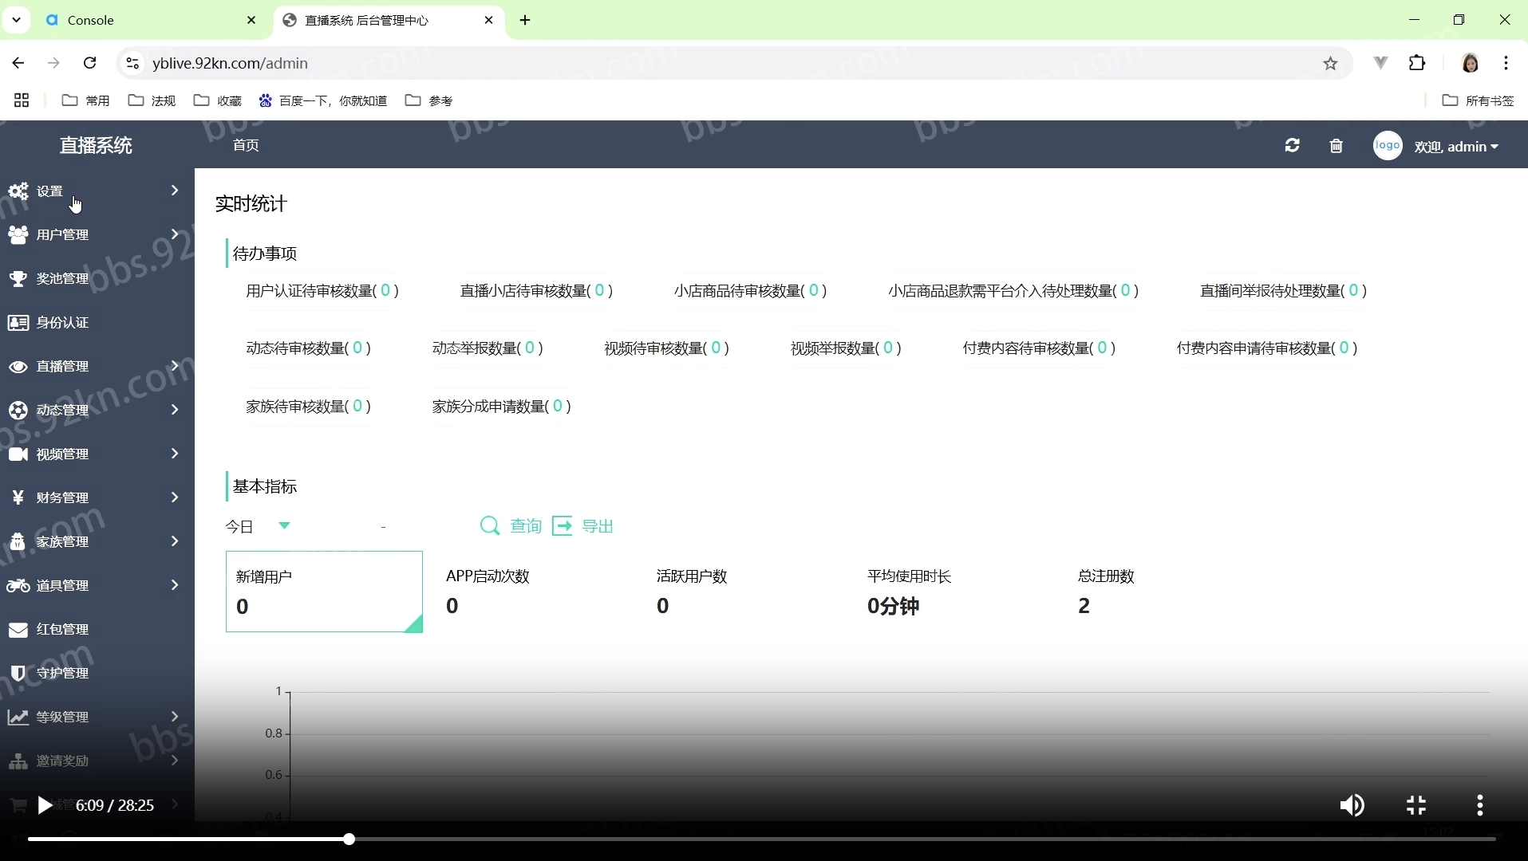The width and height of the screenshot is (1528, 861).
Task: Open the 首页 tab in header
Action: coord(246,145)
